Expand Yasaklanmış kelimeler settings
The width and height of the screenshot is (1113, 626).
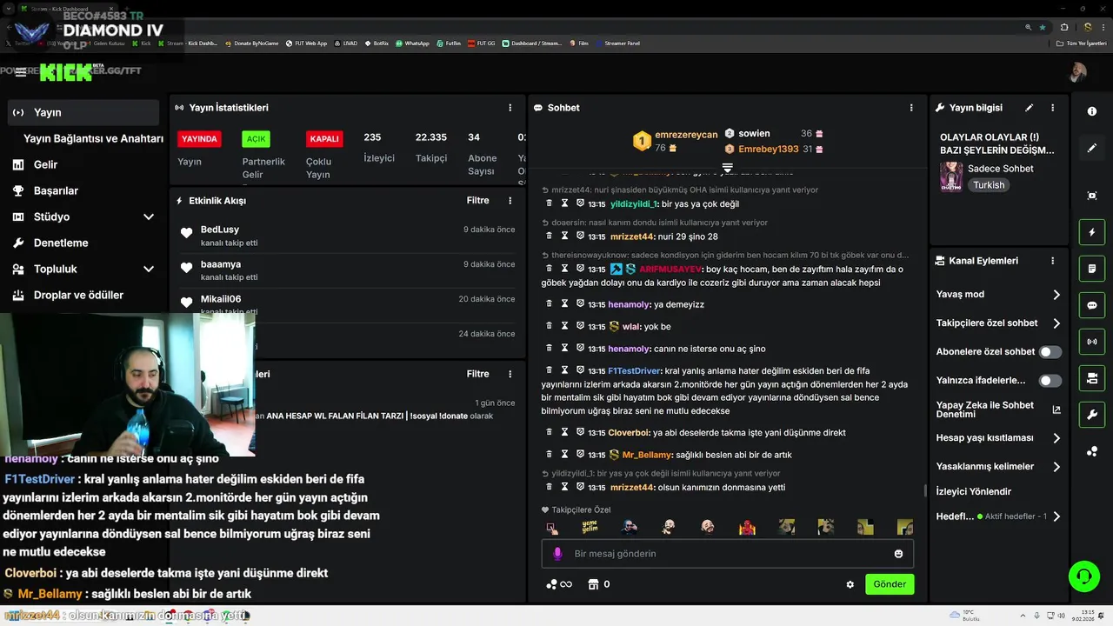(1056, 467)
